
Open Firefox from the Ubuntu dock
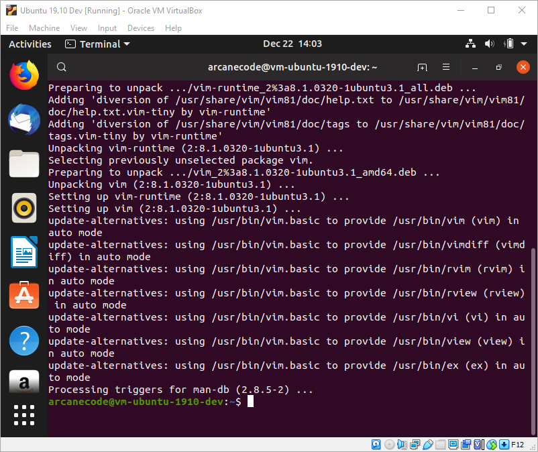click(x=24, y=75)
